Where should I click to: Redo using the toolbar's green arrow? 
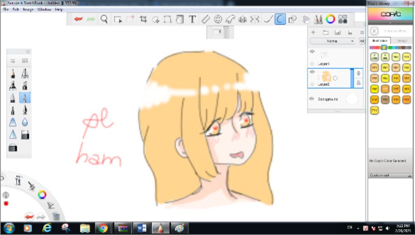point(91,19)
